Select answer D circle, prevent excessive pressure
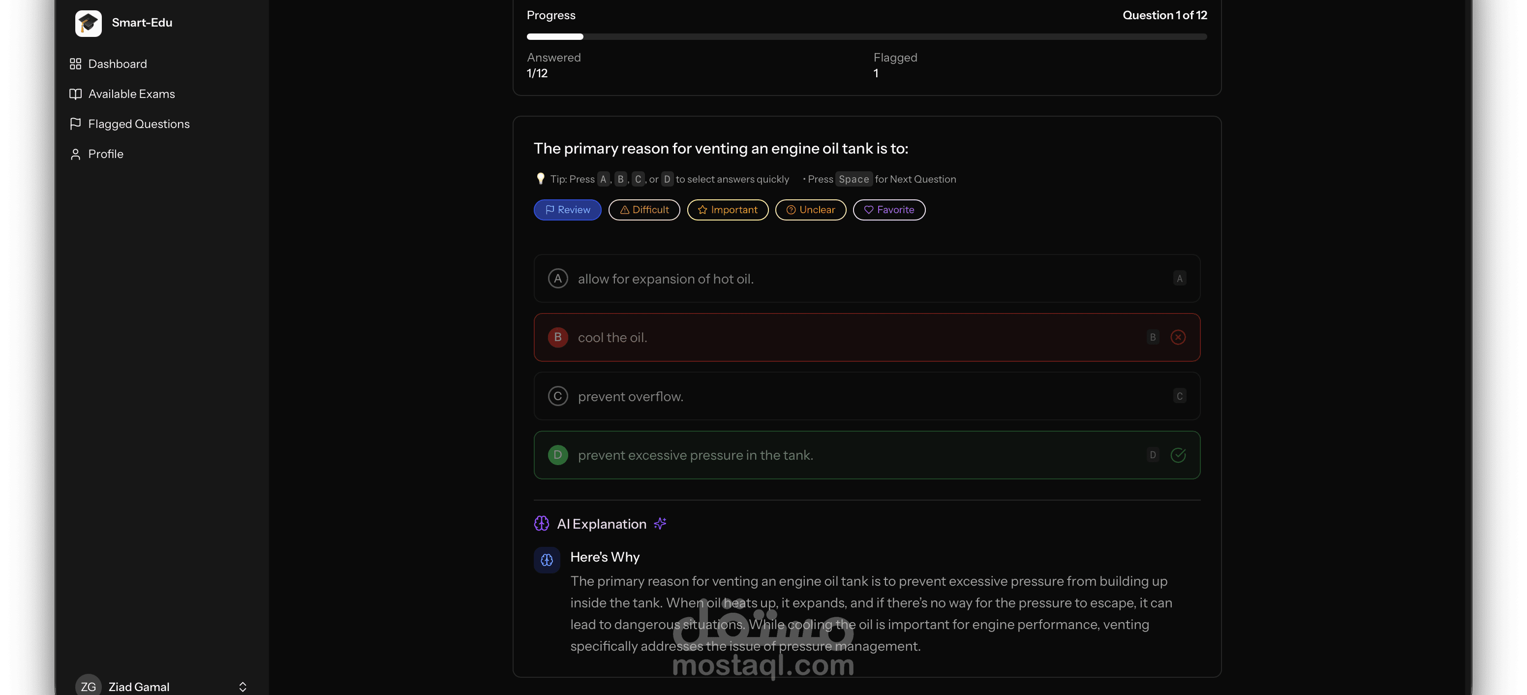This screenshot has width=1527, height=695. point(557,455)
